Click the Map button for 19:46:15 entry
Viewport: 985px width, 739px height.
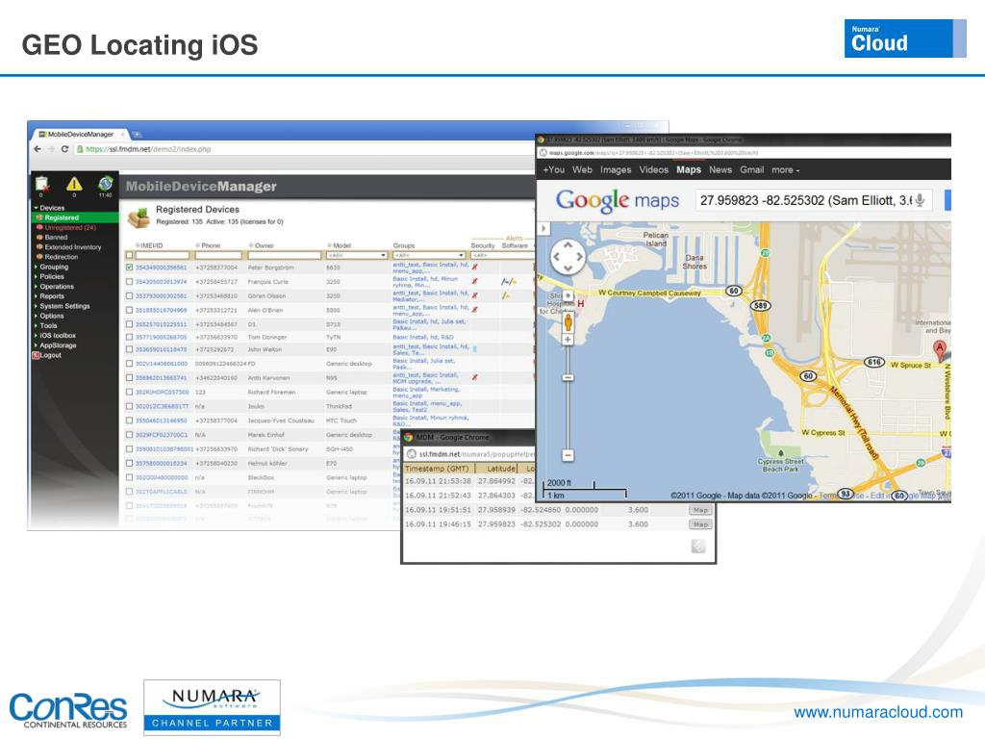(x=700, y=524)
